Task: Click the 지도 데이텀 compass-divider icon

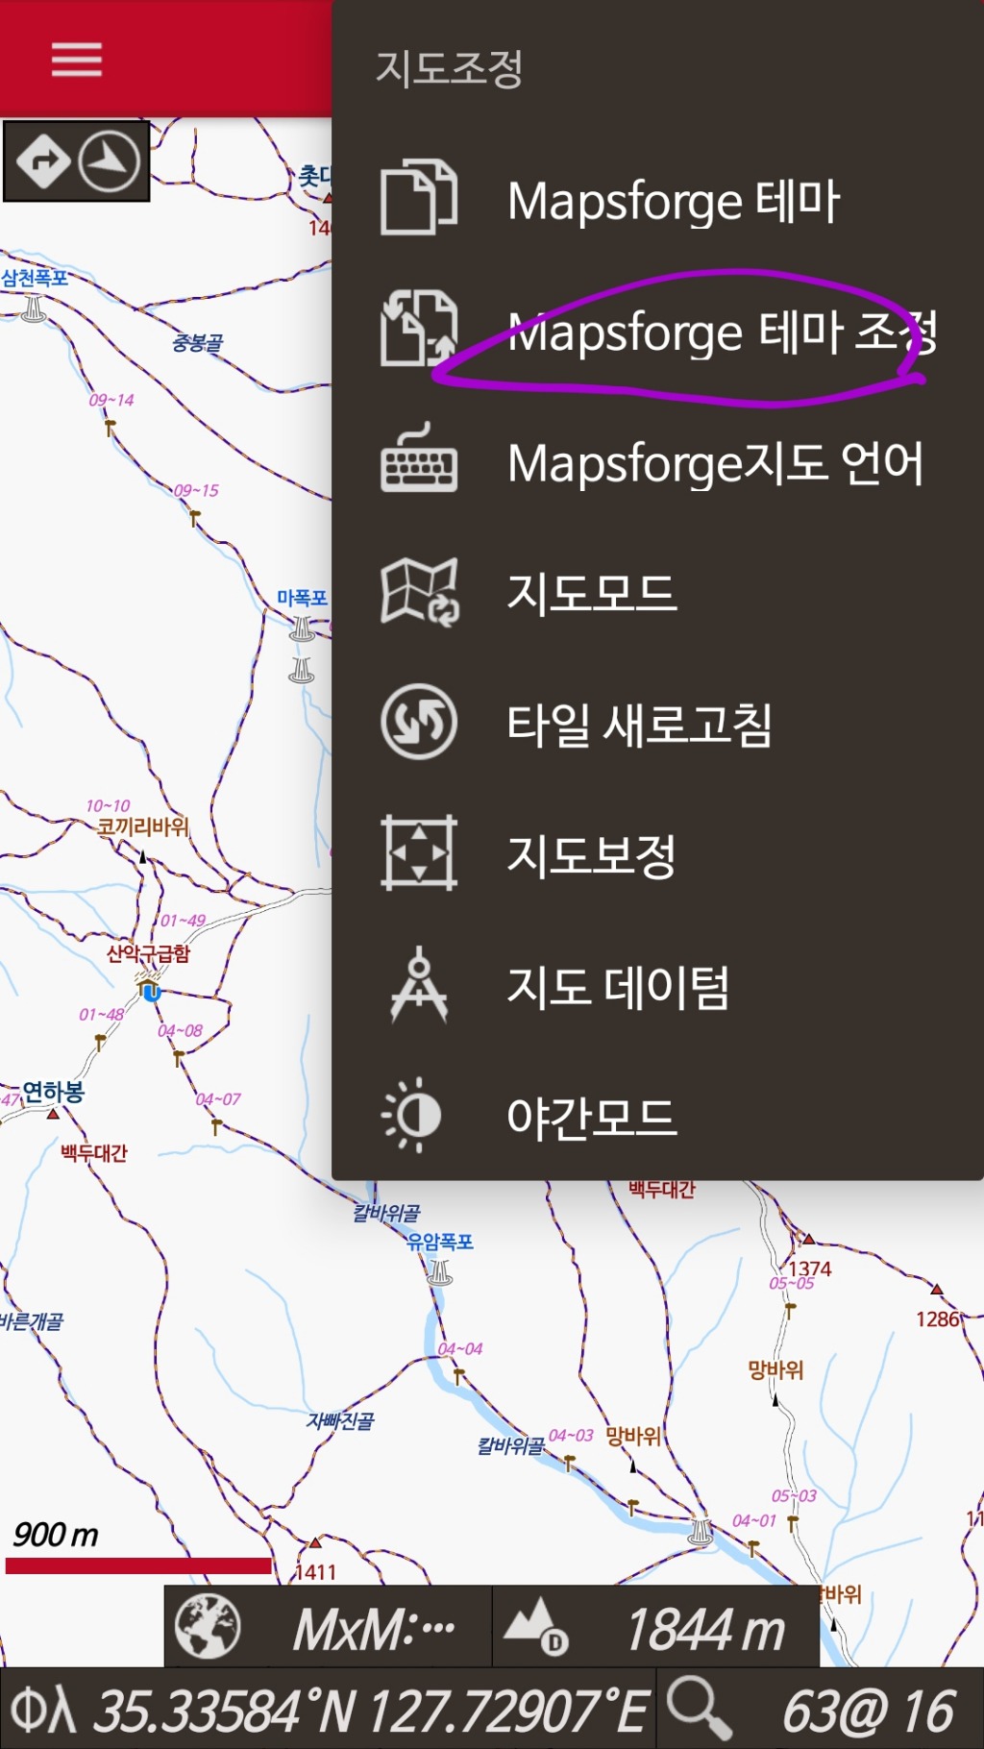Action: coord(419,984)
